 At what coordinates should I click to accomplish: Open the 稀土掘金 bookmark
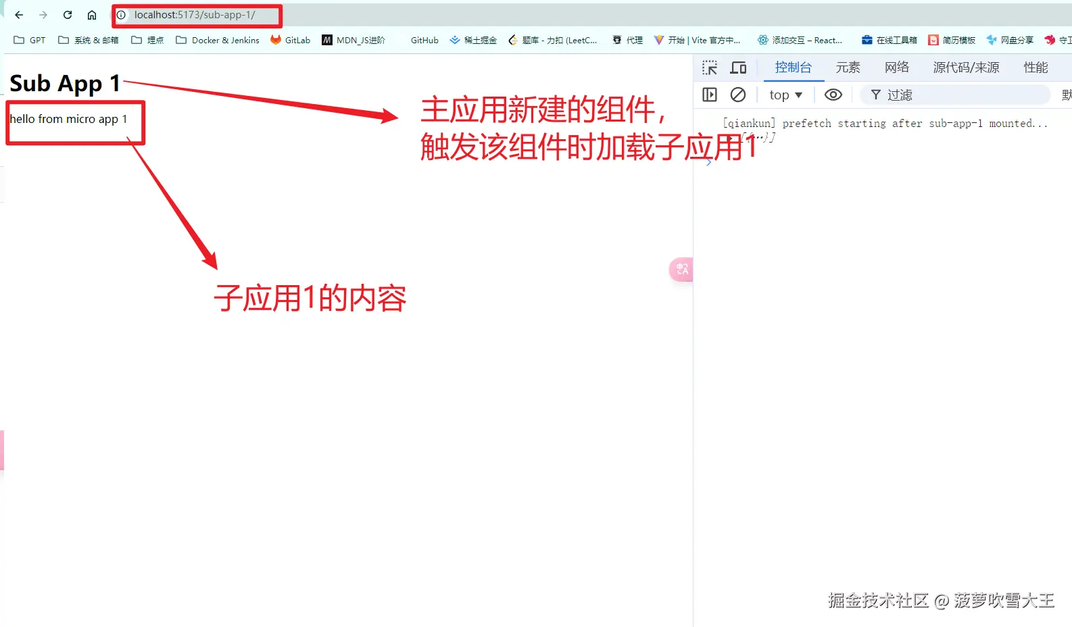(x=473, y=40)
